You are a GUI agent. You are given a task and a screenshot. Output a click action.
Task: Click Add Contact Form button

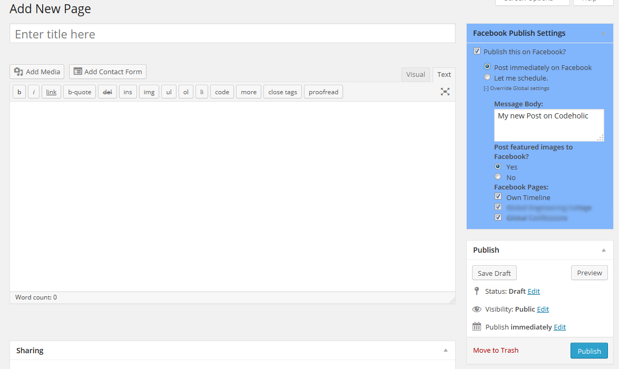click(x=108, y=72)
